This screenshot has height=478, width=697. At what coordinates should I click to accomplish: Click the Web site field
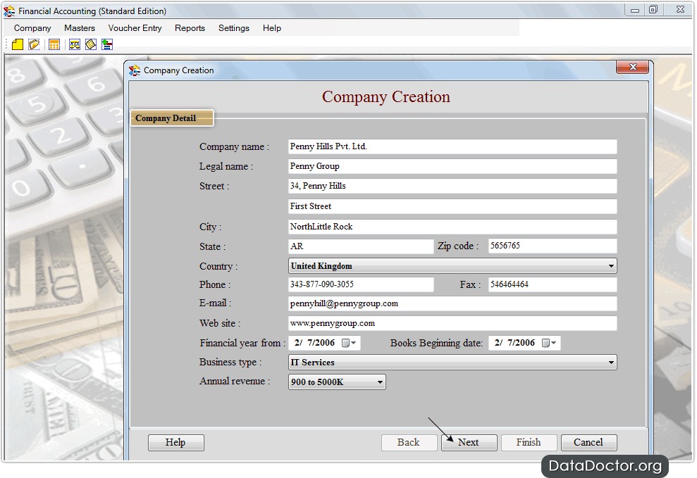click(452, 323)
